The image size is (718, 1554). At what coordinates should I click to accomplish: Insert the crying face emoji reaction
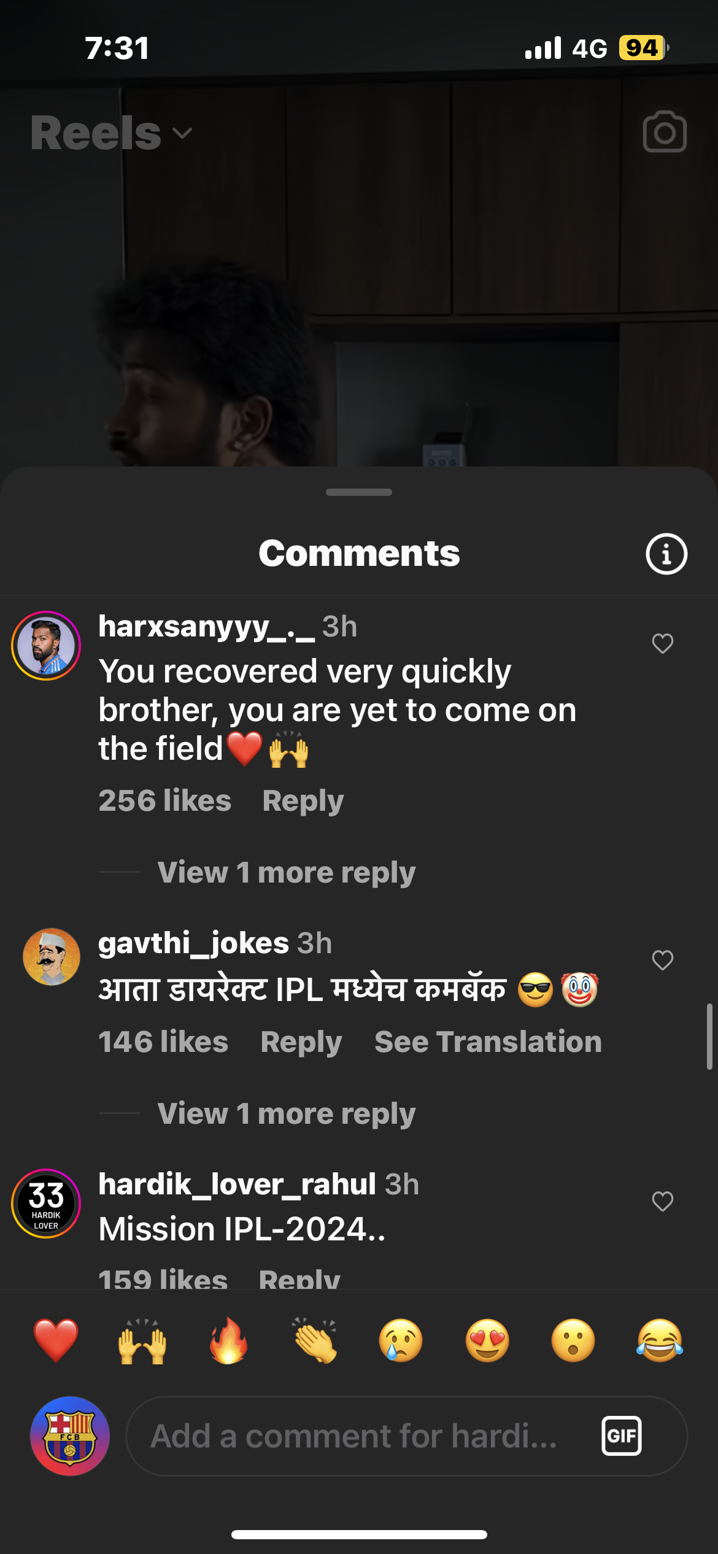click(x=401, y=1341)
